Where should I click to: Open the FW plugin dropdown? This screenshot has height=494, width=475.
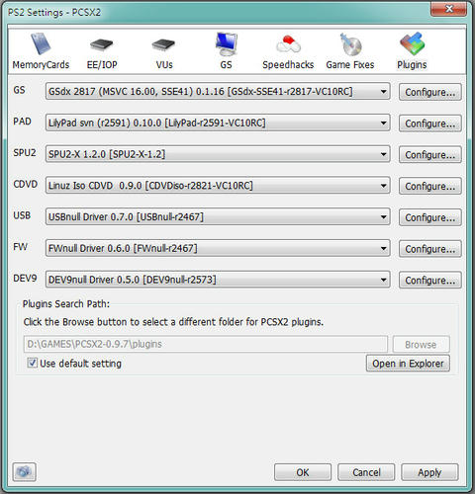(218, 248)
